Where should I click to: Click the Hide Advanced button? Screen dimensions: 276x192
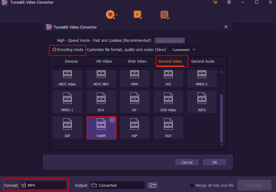point(170,41)
